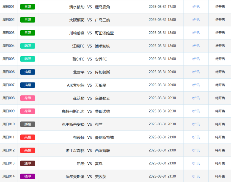Click 待开售 status in row 周日010
Viewport: 231px width, 182px height.
click(x=220, y=124)
